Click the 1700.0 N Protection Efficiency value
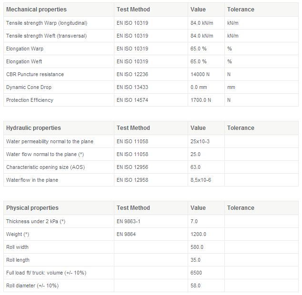302x295 pixels. click(201, 100)
